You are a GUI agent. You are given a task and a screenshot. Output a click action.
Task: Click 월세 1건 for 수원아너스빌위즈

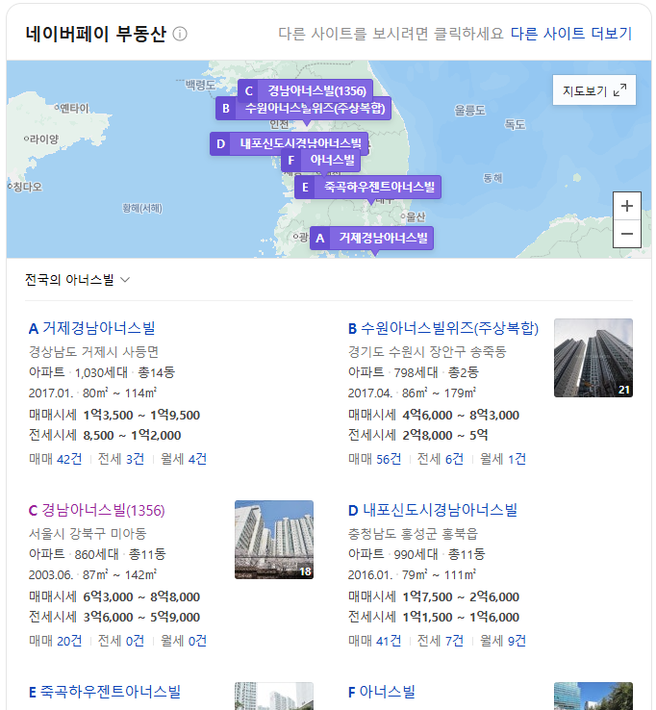click(503, 459)
